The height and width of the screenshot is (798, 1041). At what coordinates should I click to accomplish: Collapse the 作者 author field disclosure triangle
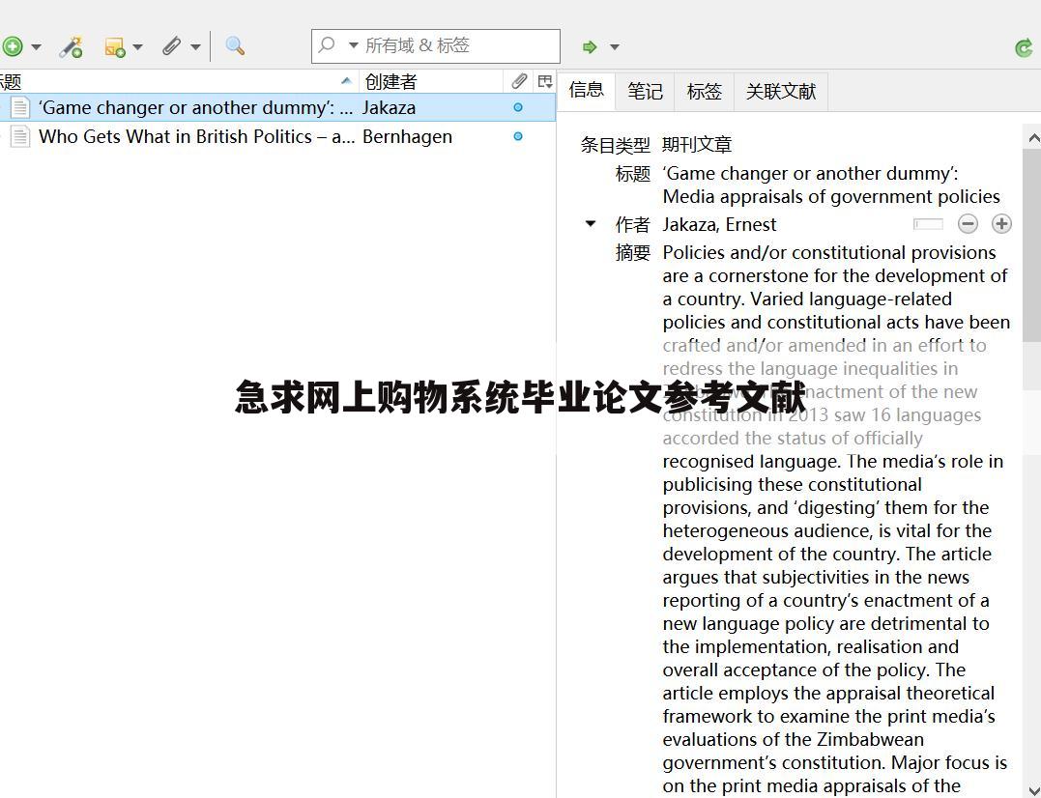[590, 223]
